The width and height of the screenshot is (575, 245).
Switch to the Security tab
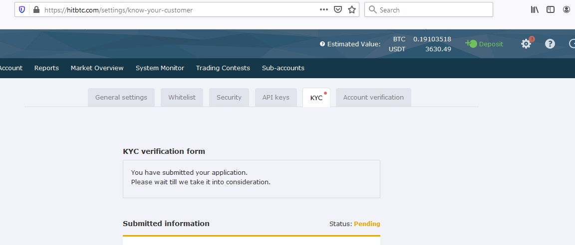coord(229,97)
